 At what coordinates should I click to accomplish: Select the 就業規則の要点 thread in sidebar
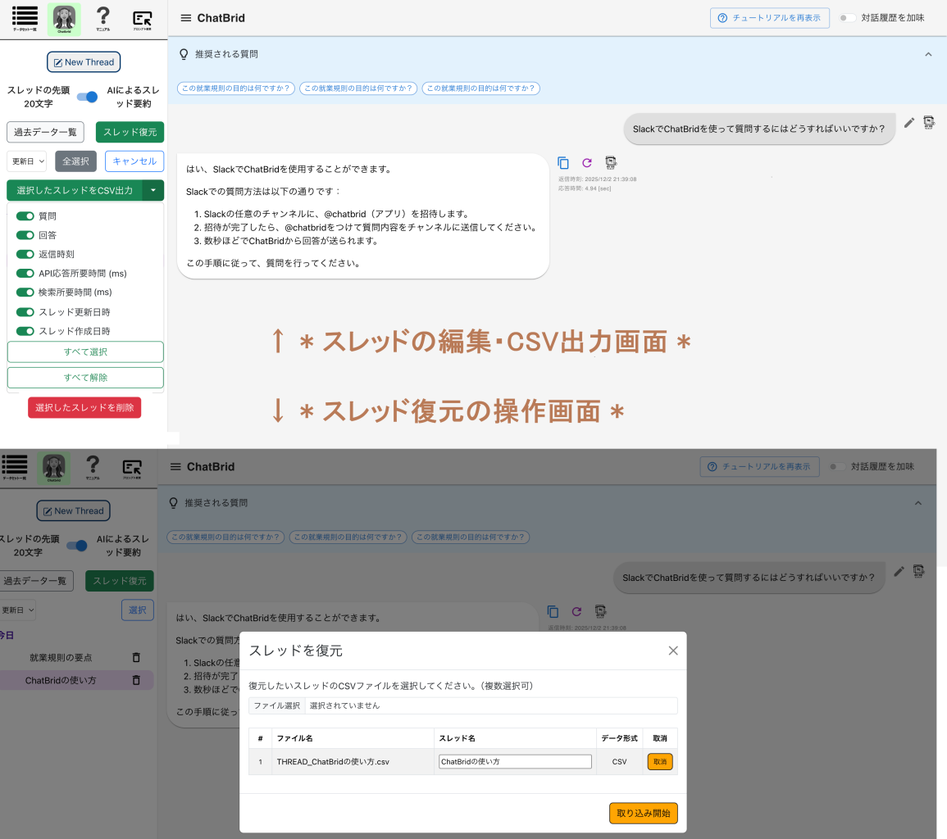click(x=61, y=657)
